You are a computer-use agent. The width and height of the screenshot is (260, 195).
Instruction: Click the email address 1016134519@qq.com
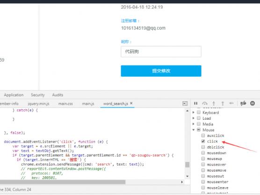point(143,28)
